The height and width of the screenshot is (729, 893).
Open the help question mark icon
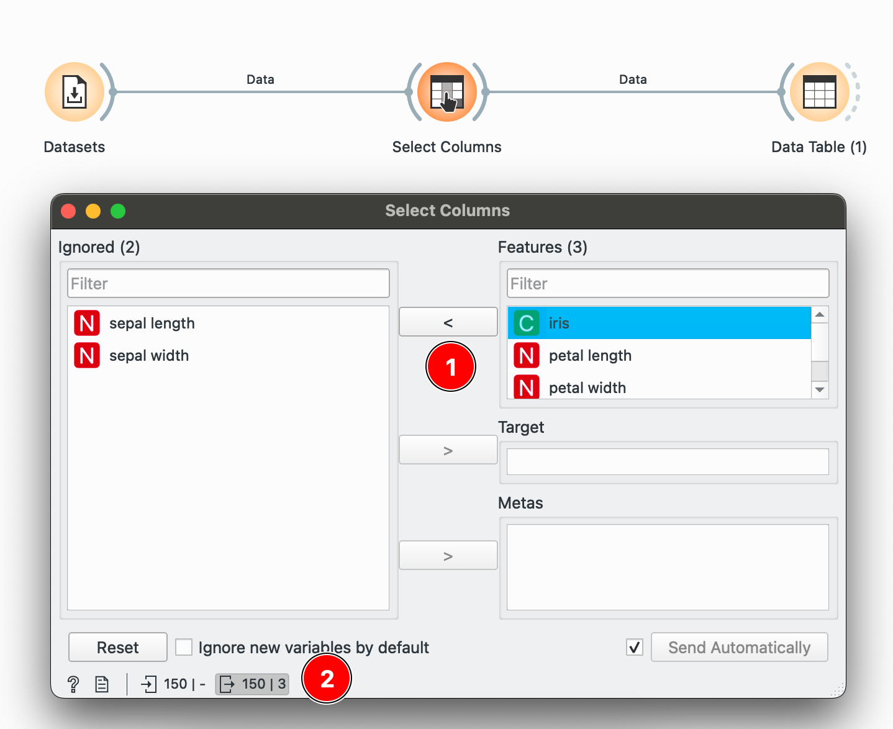coord(73,684)
